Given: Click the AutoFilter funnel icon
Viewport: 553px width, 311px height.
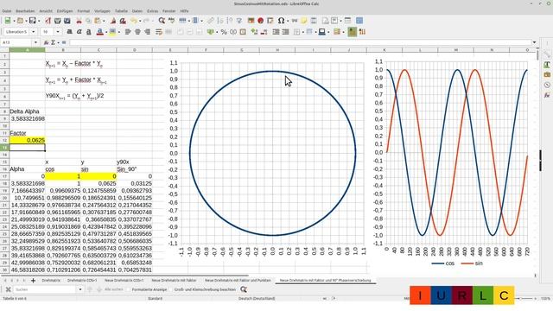Looking at the screenshot, I should click(239, 21).
